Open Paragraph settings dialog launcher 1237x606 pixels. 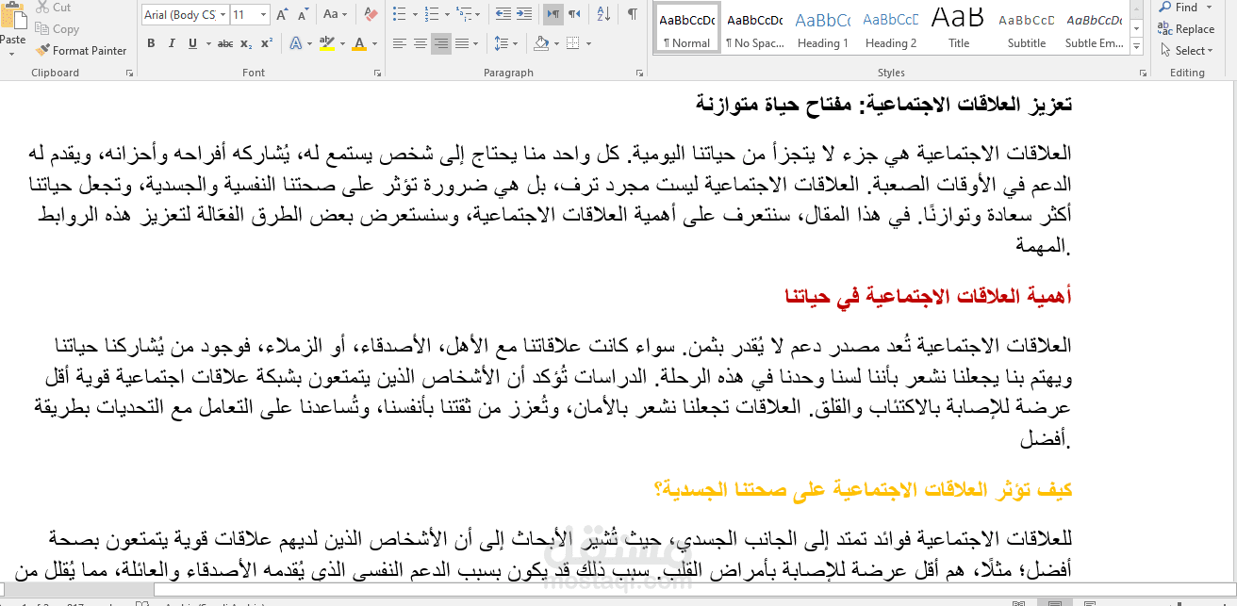pos(639,73)
